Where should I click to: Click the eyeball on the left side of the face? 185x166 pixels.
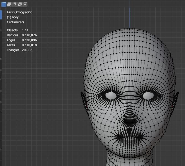click(111, 95)
